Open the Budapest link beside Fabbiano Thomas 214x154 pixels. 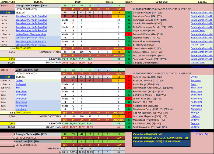[x=196, y=80]
